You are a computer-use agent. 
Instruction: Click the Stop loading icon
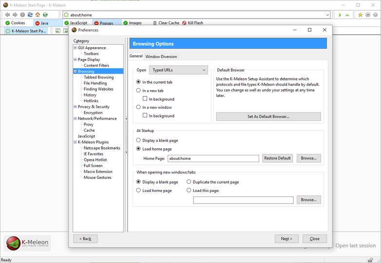[22, 15]
